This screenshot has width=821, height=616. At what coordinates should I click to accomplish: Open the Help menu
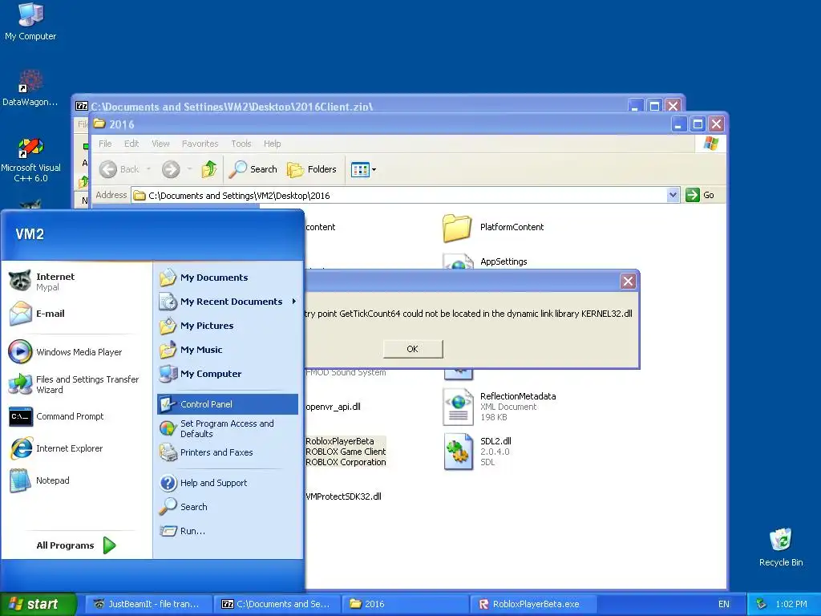(x=273, y=144)
